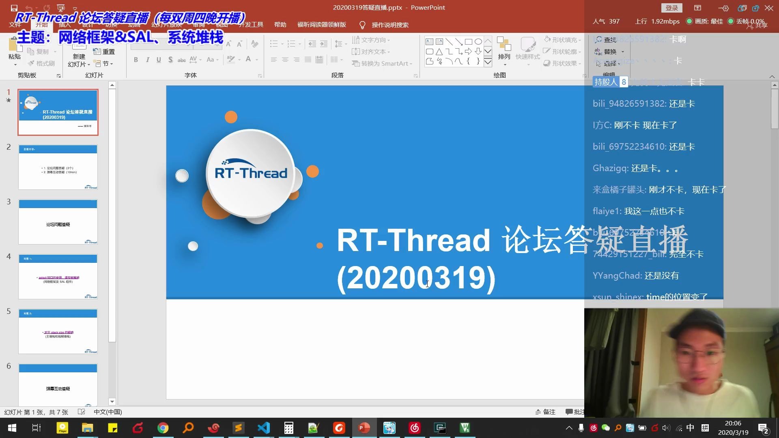Open Visual Studio Code from taskbar
779x438 pixels.
click(263, 428)
